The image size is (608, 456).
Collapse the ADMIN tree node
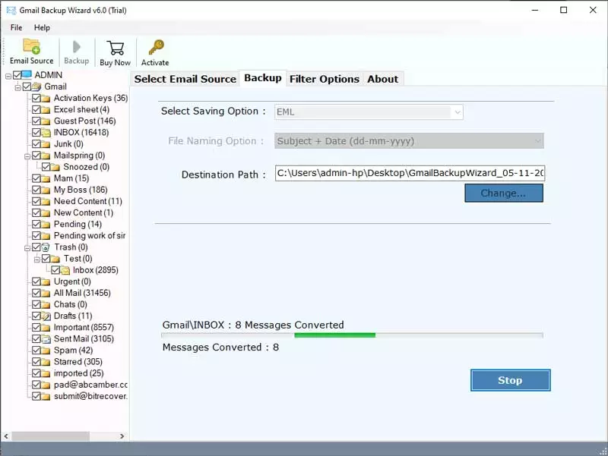pos(8,76)
